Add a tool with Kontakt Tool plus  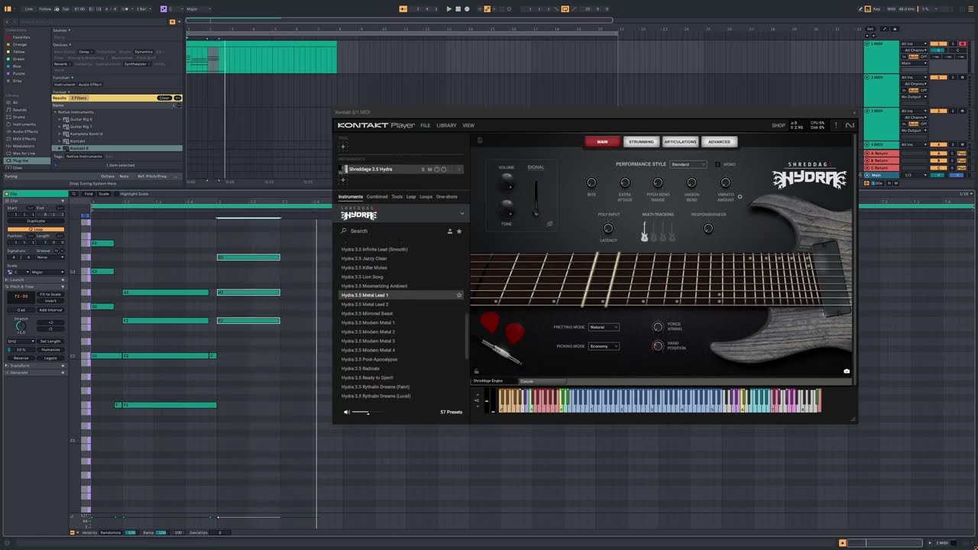click(x=342, y=147)
